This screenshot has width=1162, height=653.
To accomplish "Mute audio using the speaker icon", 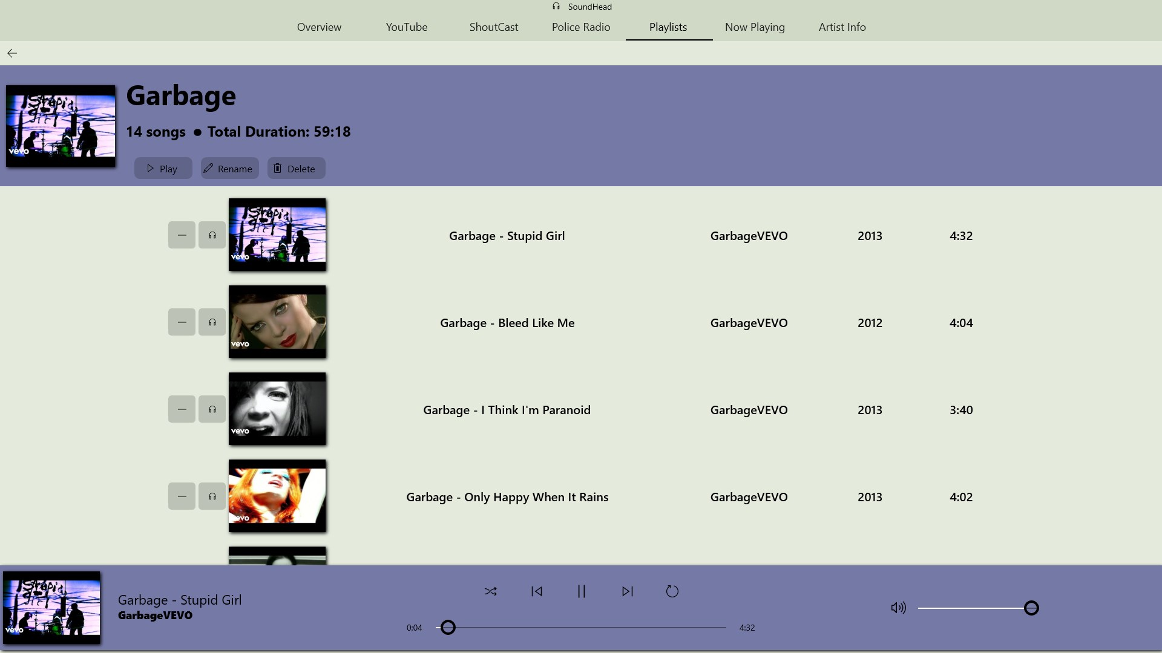I will (898, 608).
